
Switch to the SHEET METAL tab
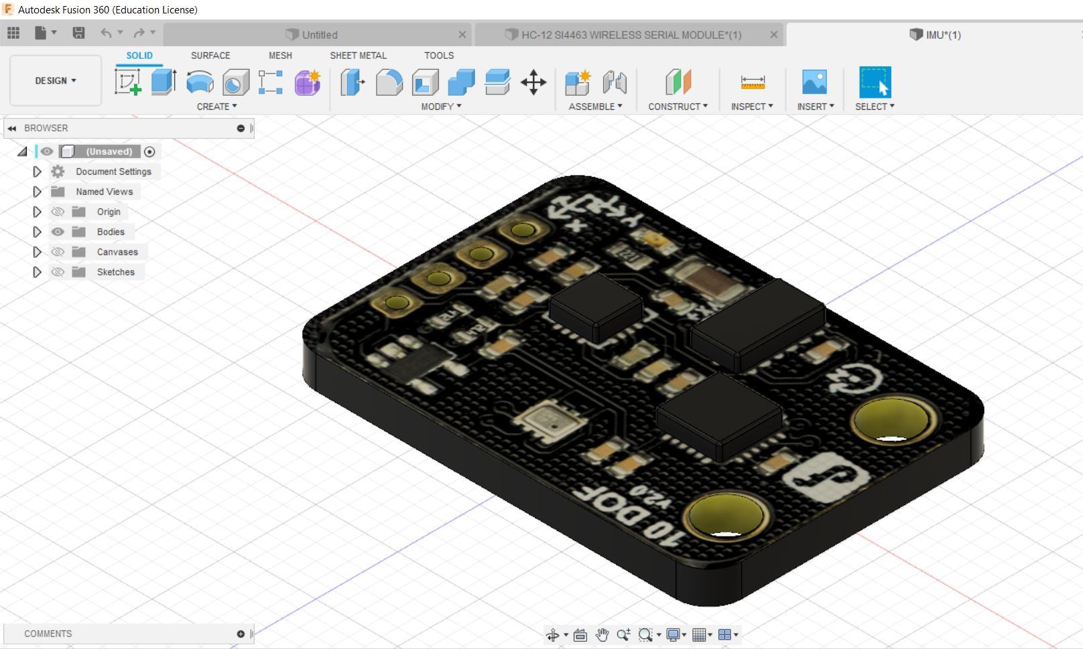coord(358,56)
